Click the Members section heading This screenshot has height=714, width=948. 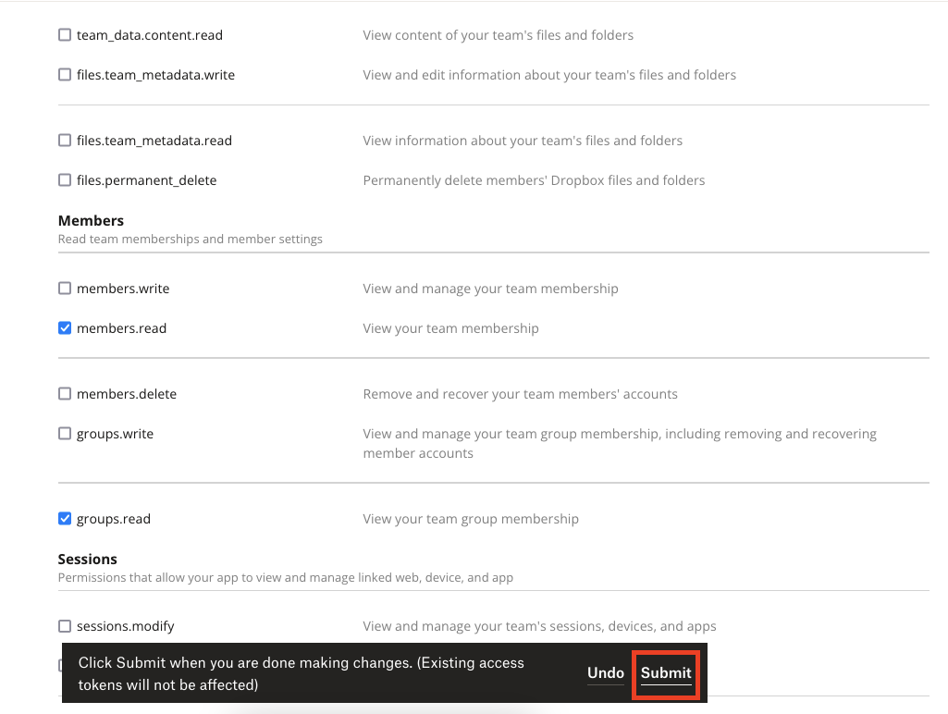pos(91,220)
